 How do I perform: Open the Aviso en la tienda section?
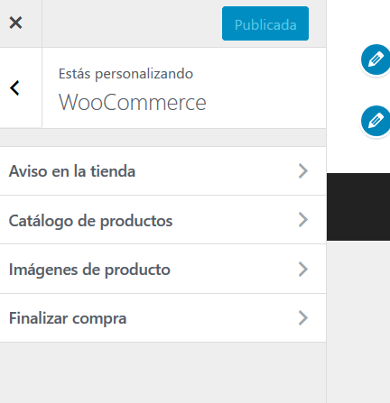coord(162,171)
